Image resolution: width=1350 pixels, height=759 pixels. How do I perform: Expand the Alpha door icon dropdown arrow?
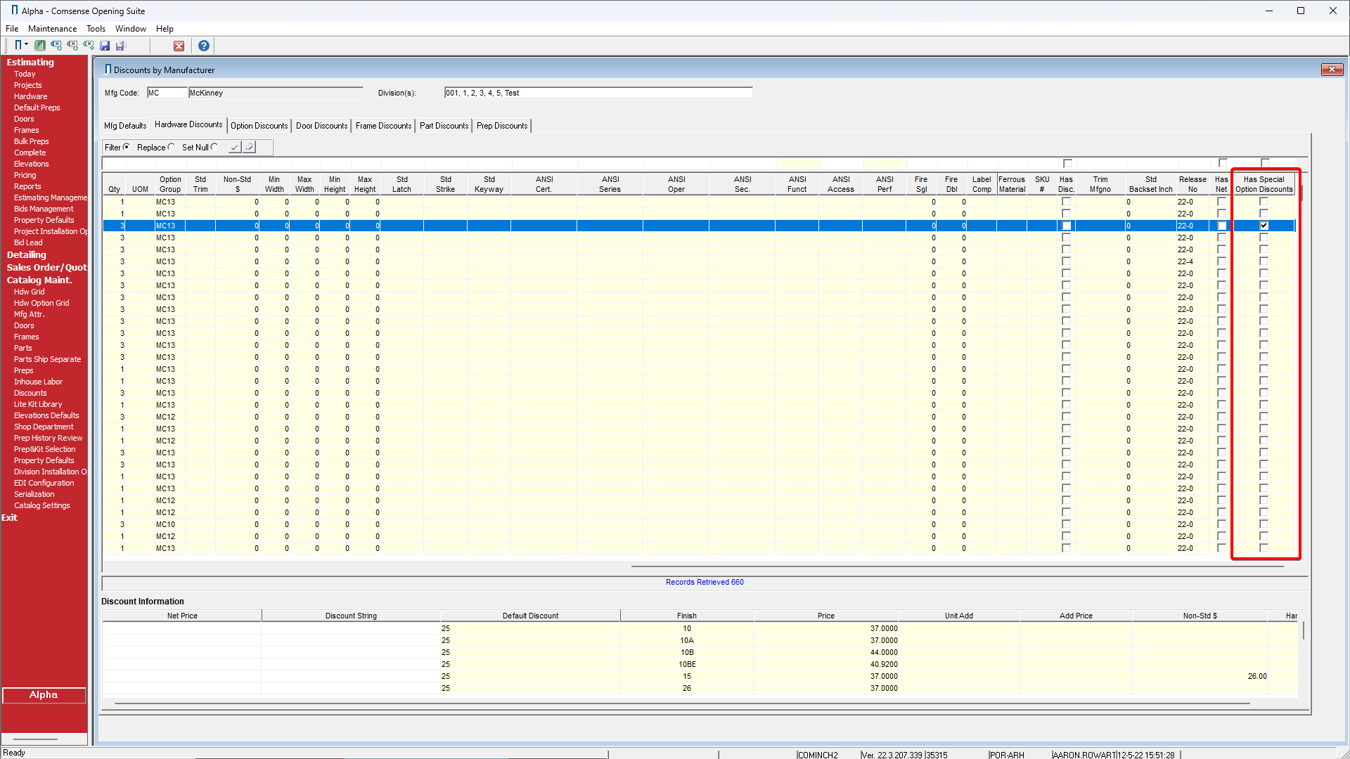point(27,45)
